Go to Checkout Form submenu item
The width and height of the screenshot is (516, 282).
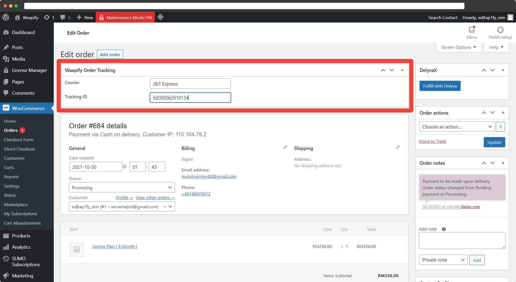point(19,140)
